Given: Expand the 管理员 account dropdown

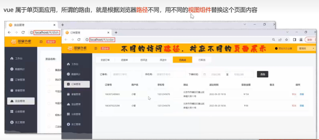Looking at the screenshot, I should (307, 48).
